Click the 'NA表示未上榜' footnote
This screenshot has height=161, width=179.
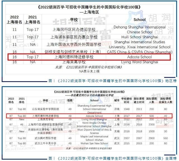click(x=89, y=71)
